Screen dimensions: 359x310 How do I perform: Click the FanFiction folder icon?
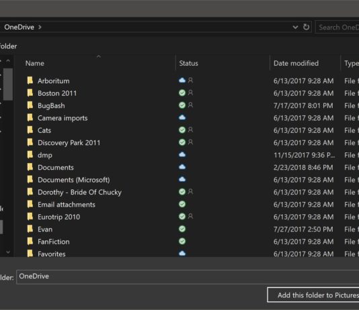(30, 241)
